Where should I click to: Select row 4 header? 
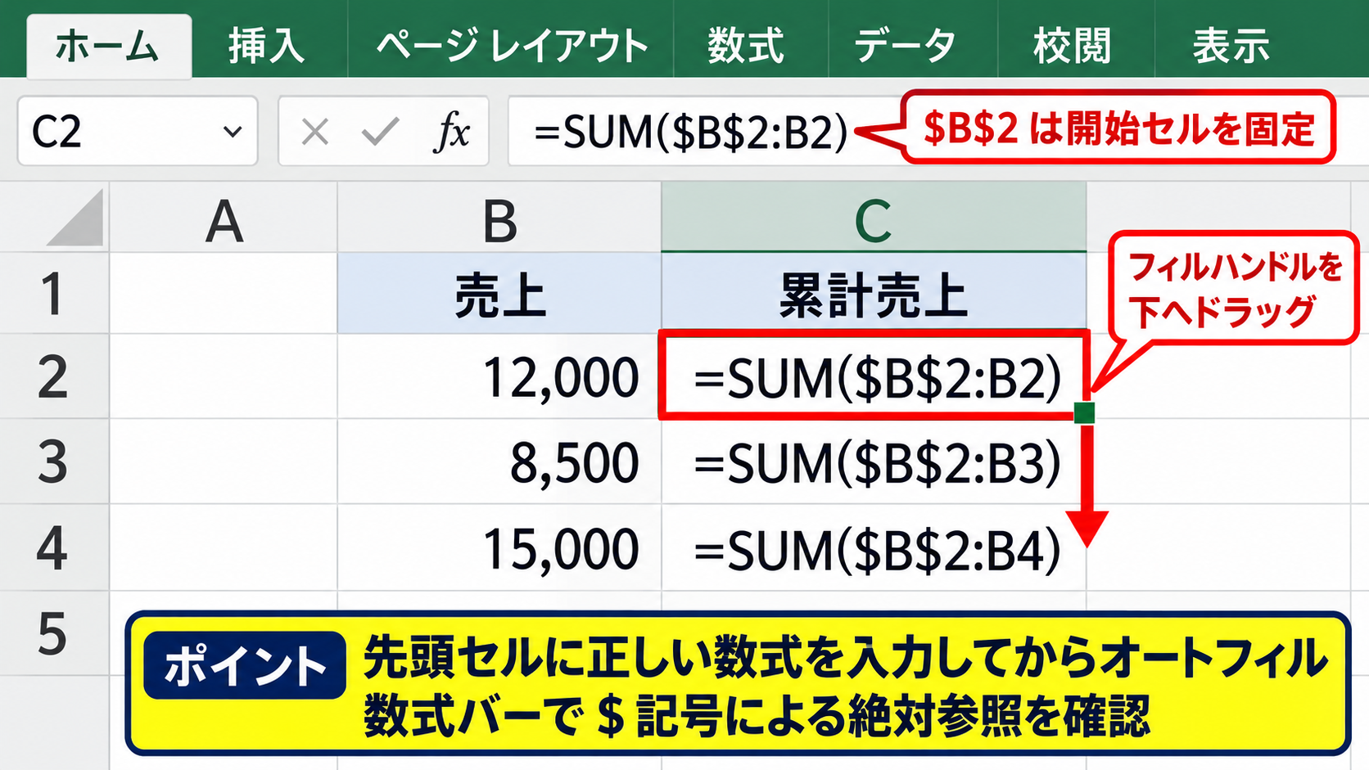[53, 547]
